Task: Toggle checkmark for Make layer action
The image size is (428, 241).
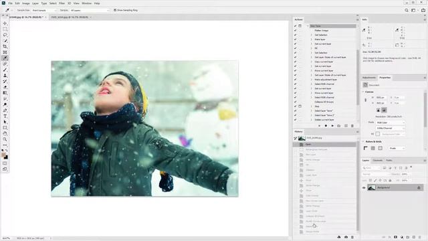Action: 295,39
